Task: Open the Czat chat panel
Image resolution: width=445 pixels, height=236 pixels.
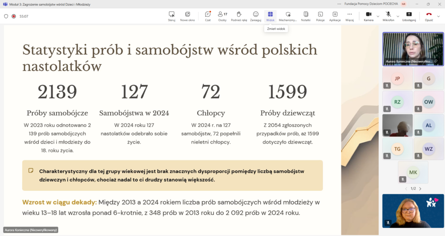Action: point(208,16)
